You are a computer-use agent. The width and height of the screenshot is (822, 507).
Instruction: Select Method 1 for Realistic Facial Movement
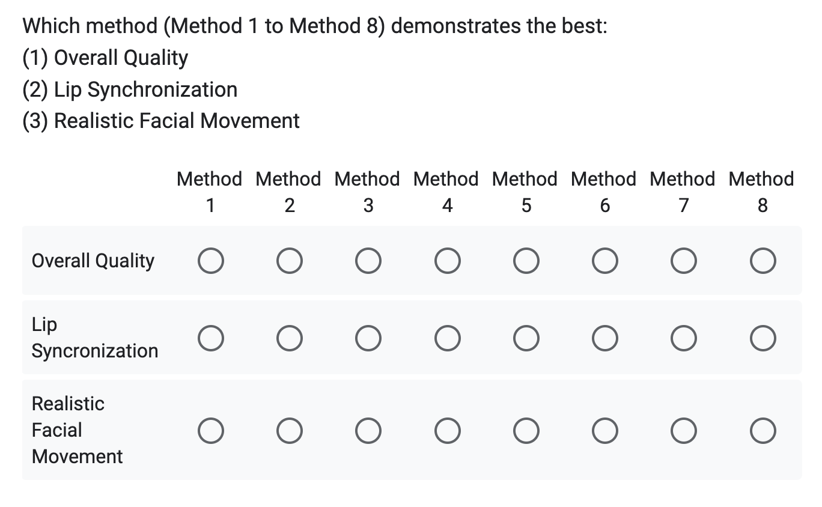[210, 431]
